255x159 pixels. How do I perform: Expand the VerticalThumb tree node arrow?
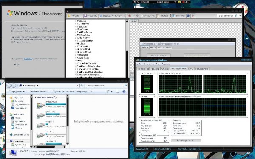(x=75, y=58)
